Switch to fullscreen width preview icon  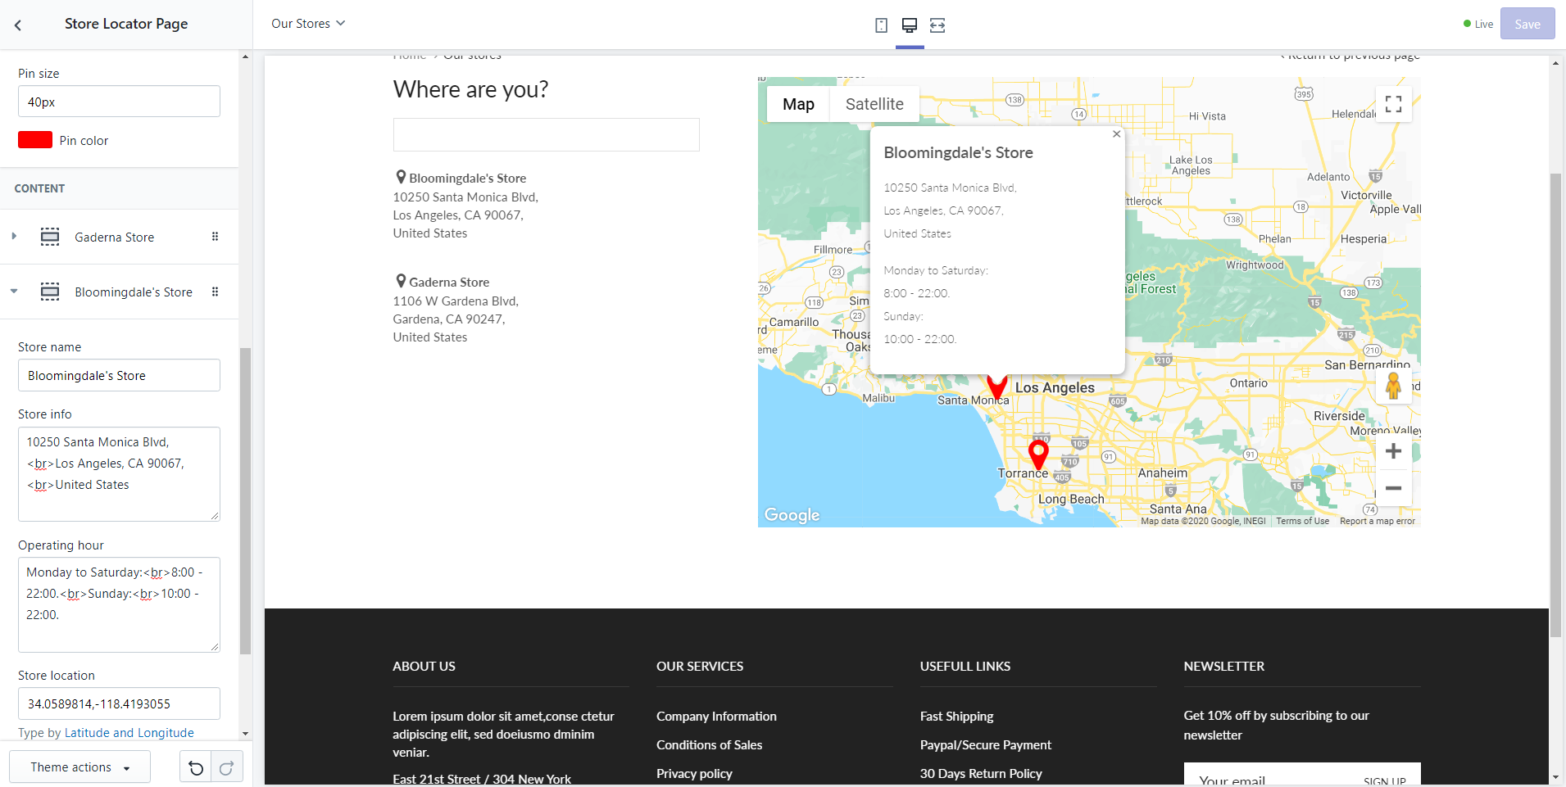coord(937,25)
